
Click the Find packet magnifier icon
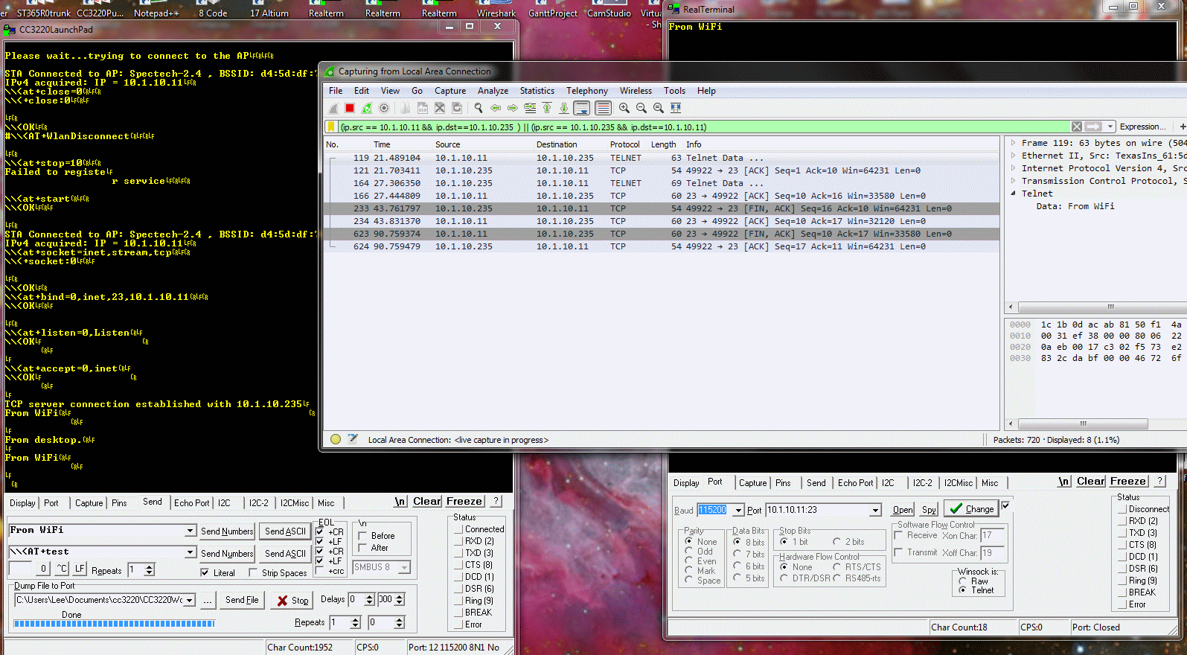[x=479, y=108]
